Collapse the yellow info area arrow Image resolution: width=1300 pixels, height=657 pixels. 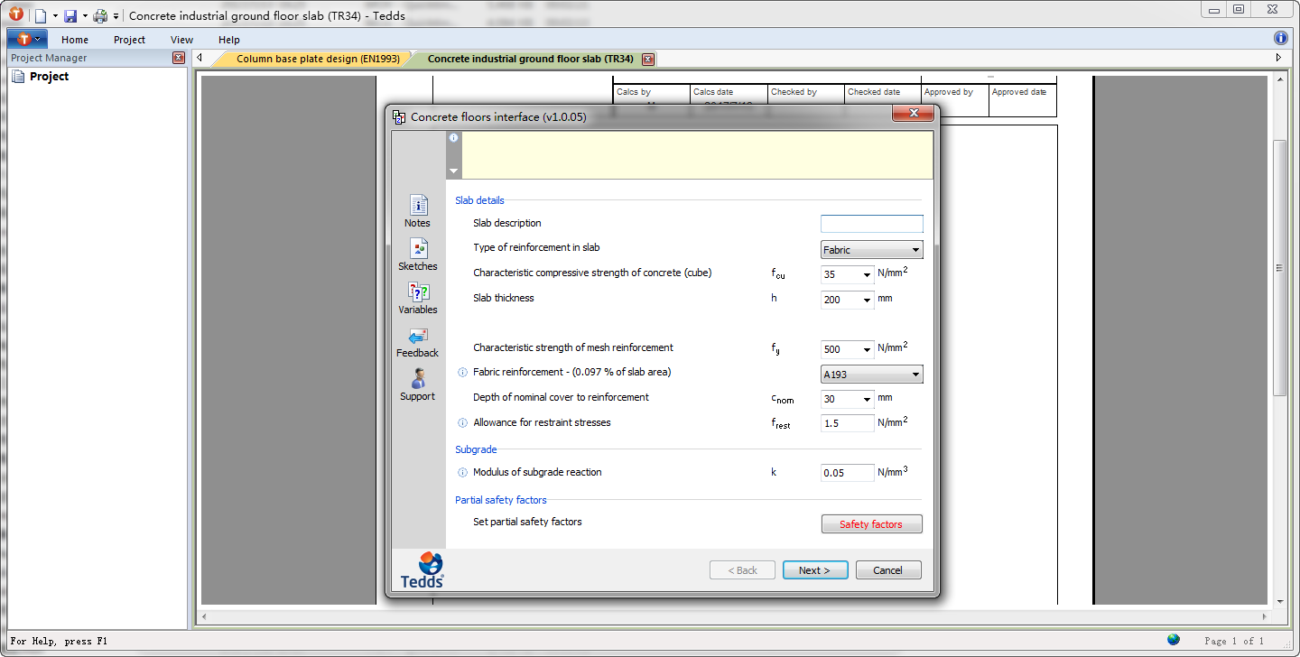pos(453,171)
